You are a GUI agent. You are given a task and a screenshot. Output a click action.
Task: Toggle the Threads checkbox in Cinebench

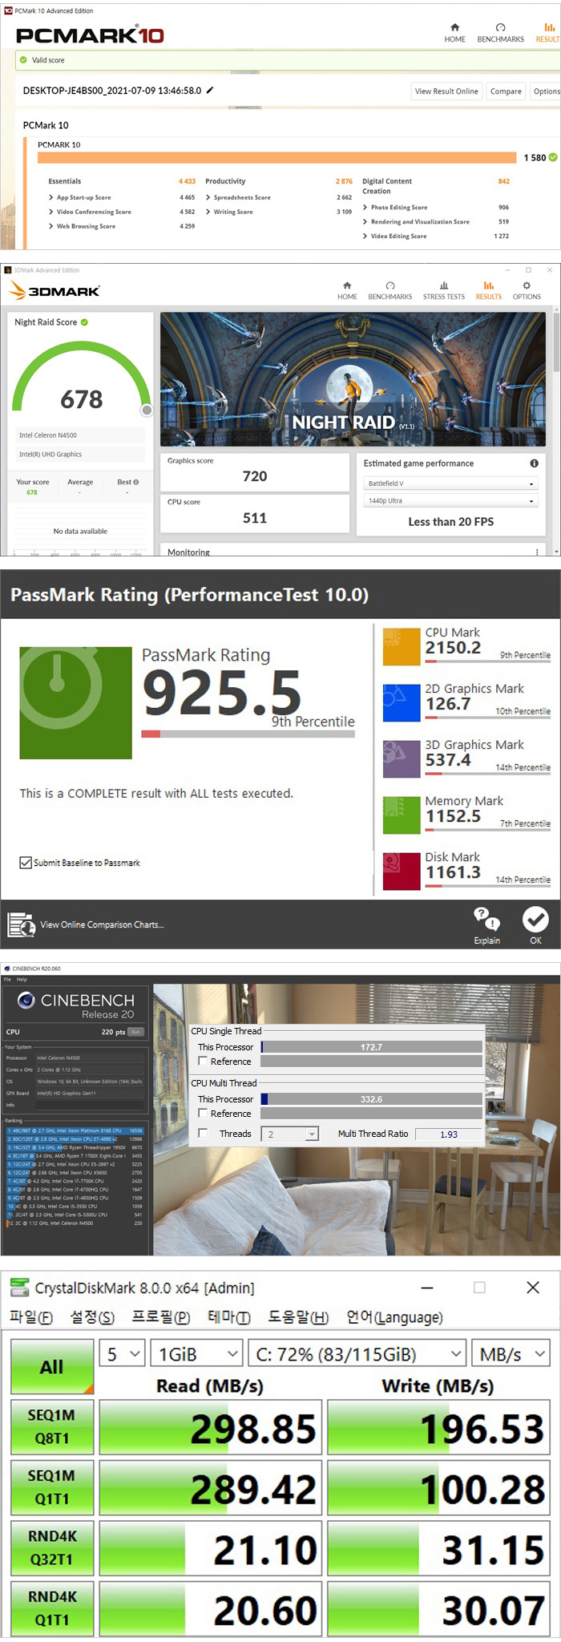tap(203, 1133)
